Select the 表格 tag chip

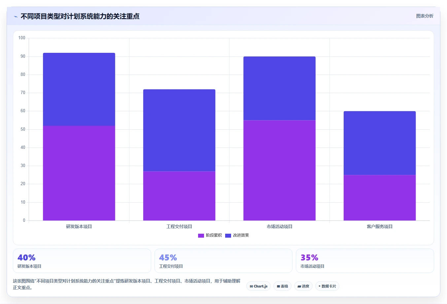(282, 286)
